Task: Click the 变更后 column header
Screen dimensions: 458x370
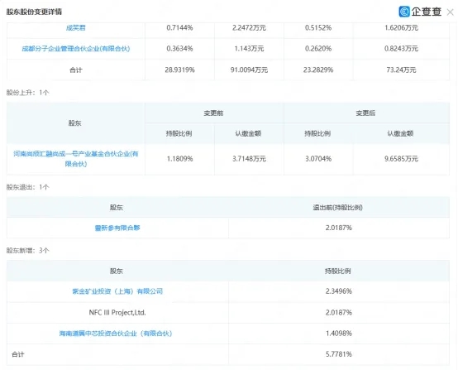Action: pyautogui.click(x=365, y=113)
